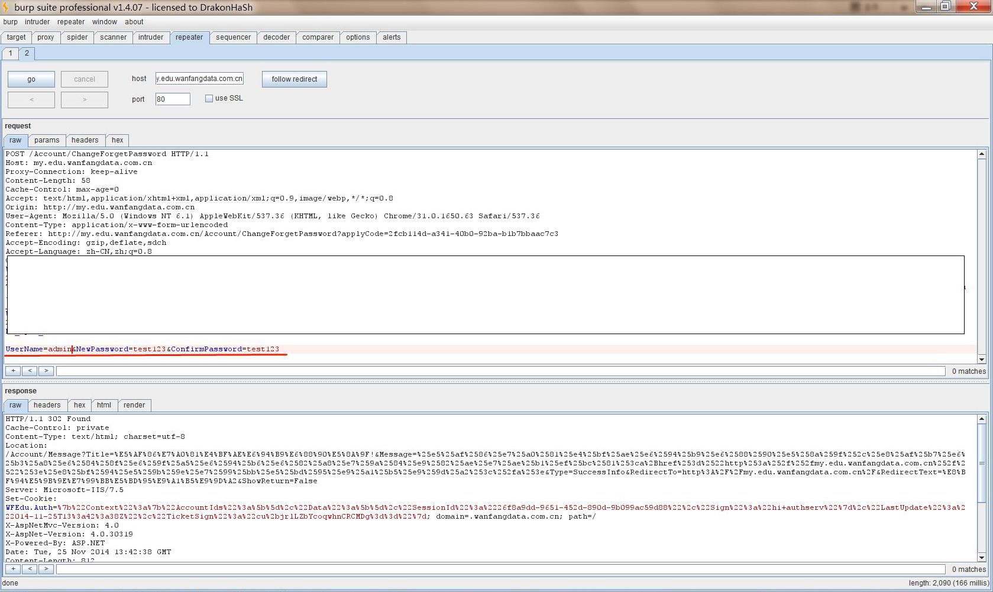Open the intruder menu
The image size is (993, 592).
37,22
